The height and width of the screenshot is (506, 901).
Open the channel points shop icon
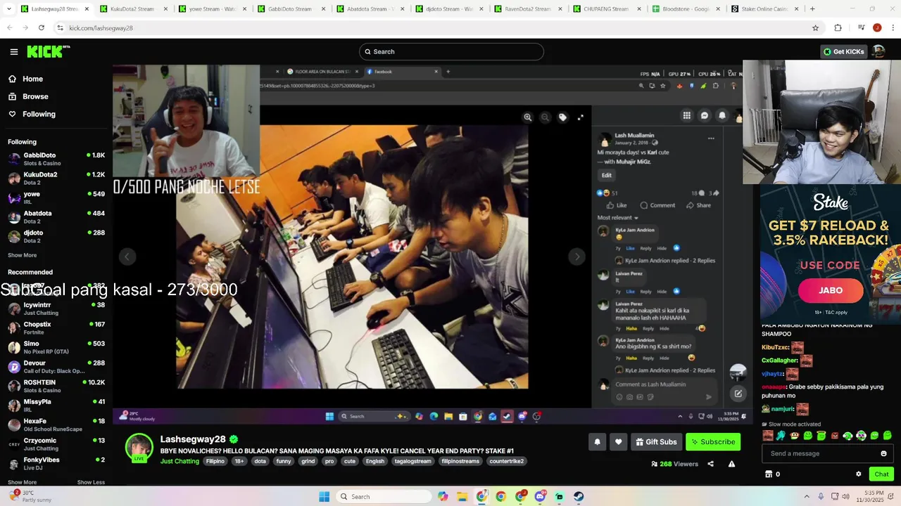click(769, 474)
